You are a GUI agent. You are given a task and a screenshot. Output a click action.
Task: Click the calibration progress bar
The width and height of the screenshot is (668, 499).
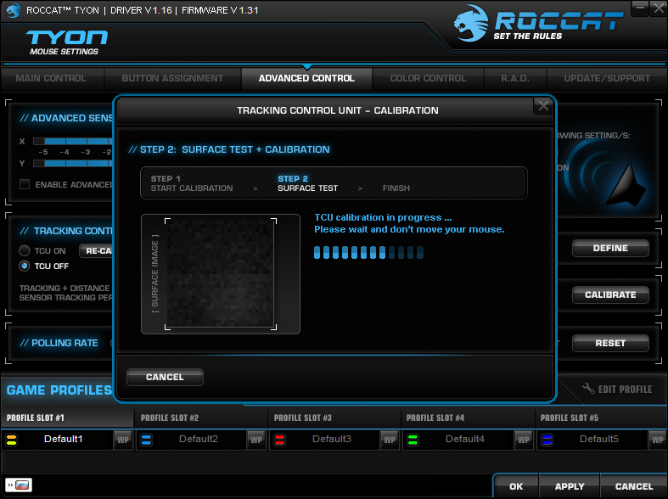point(368,253)
